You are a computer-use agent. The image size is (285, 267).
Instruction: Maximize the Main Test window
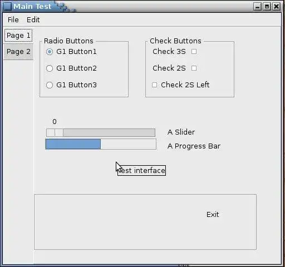coord(267,7)
